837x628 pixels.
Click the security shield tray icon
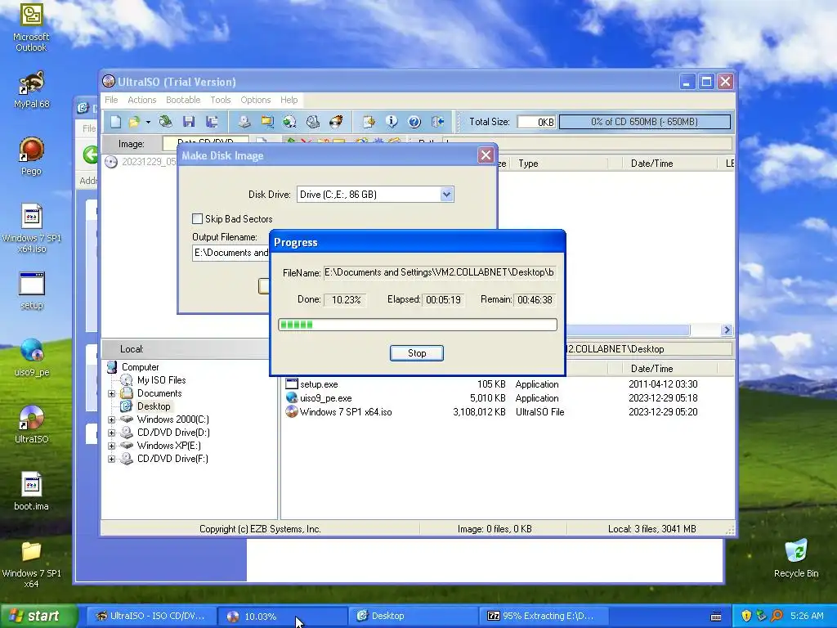pos(746,616)
